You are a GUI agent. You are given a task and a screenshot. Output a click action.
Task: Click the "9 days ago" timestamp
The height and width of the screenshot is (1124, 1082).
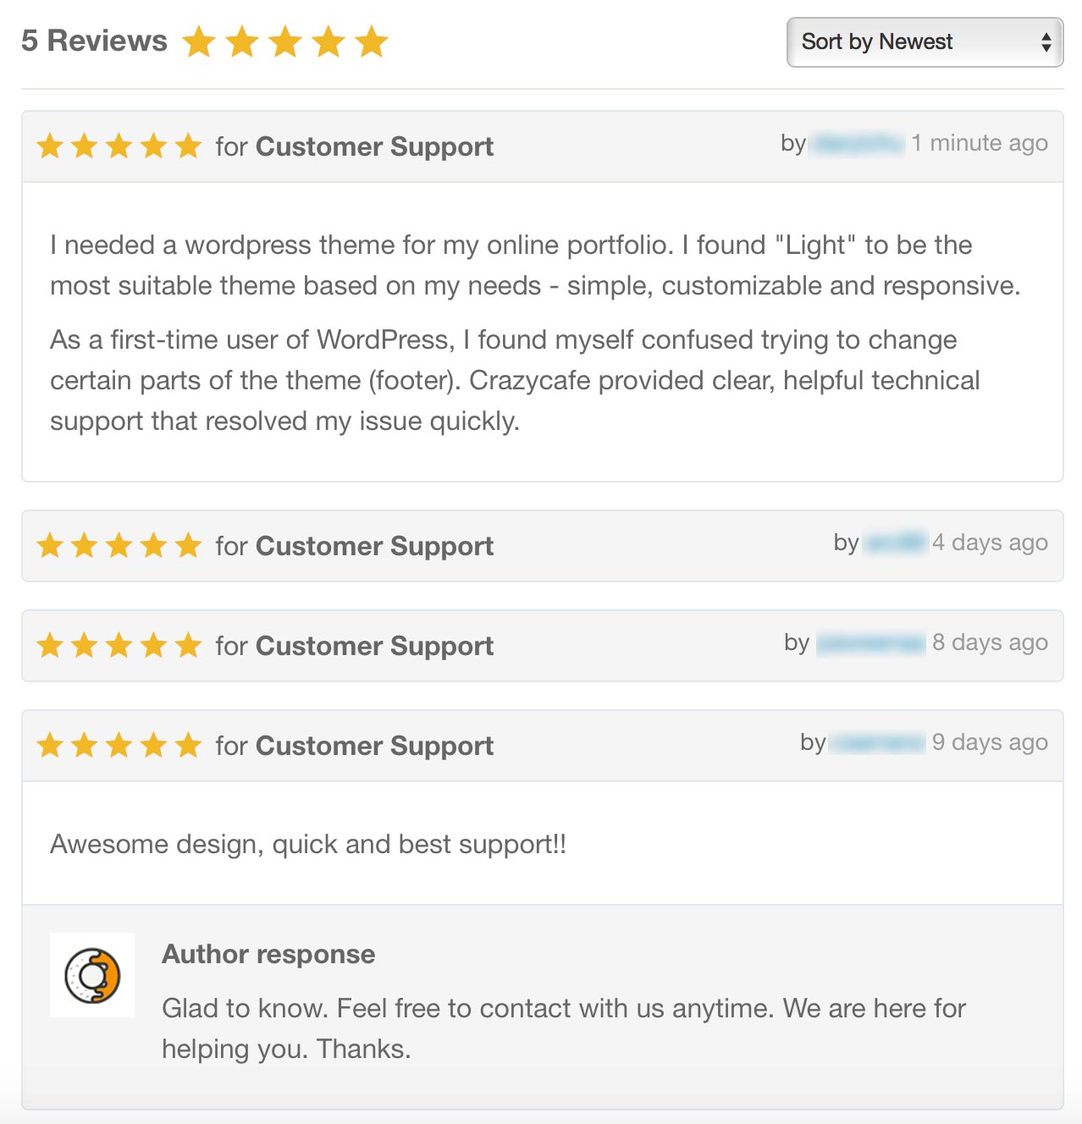click(990, 743)
